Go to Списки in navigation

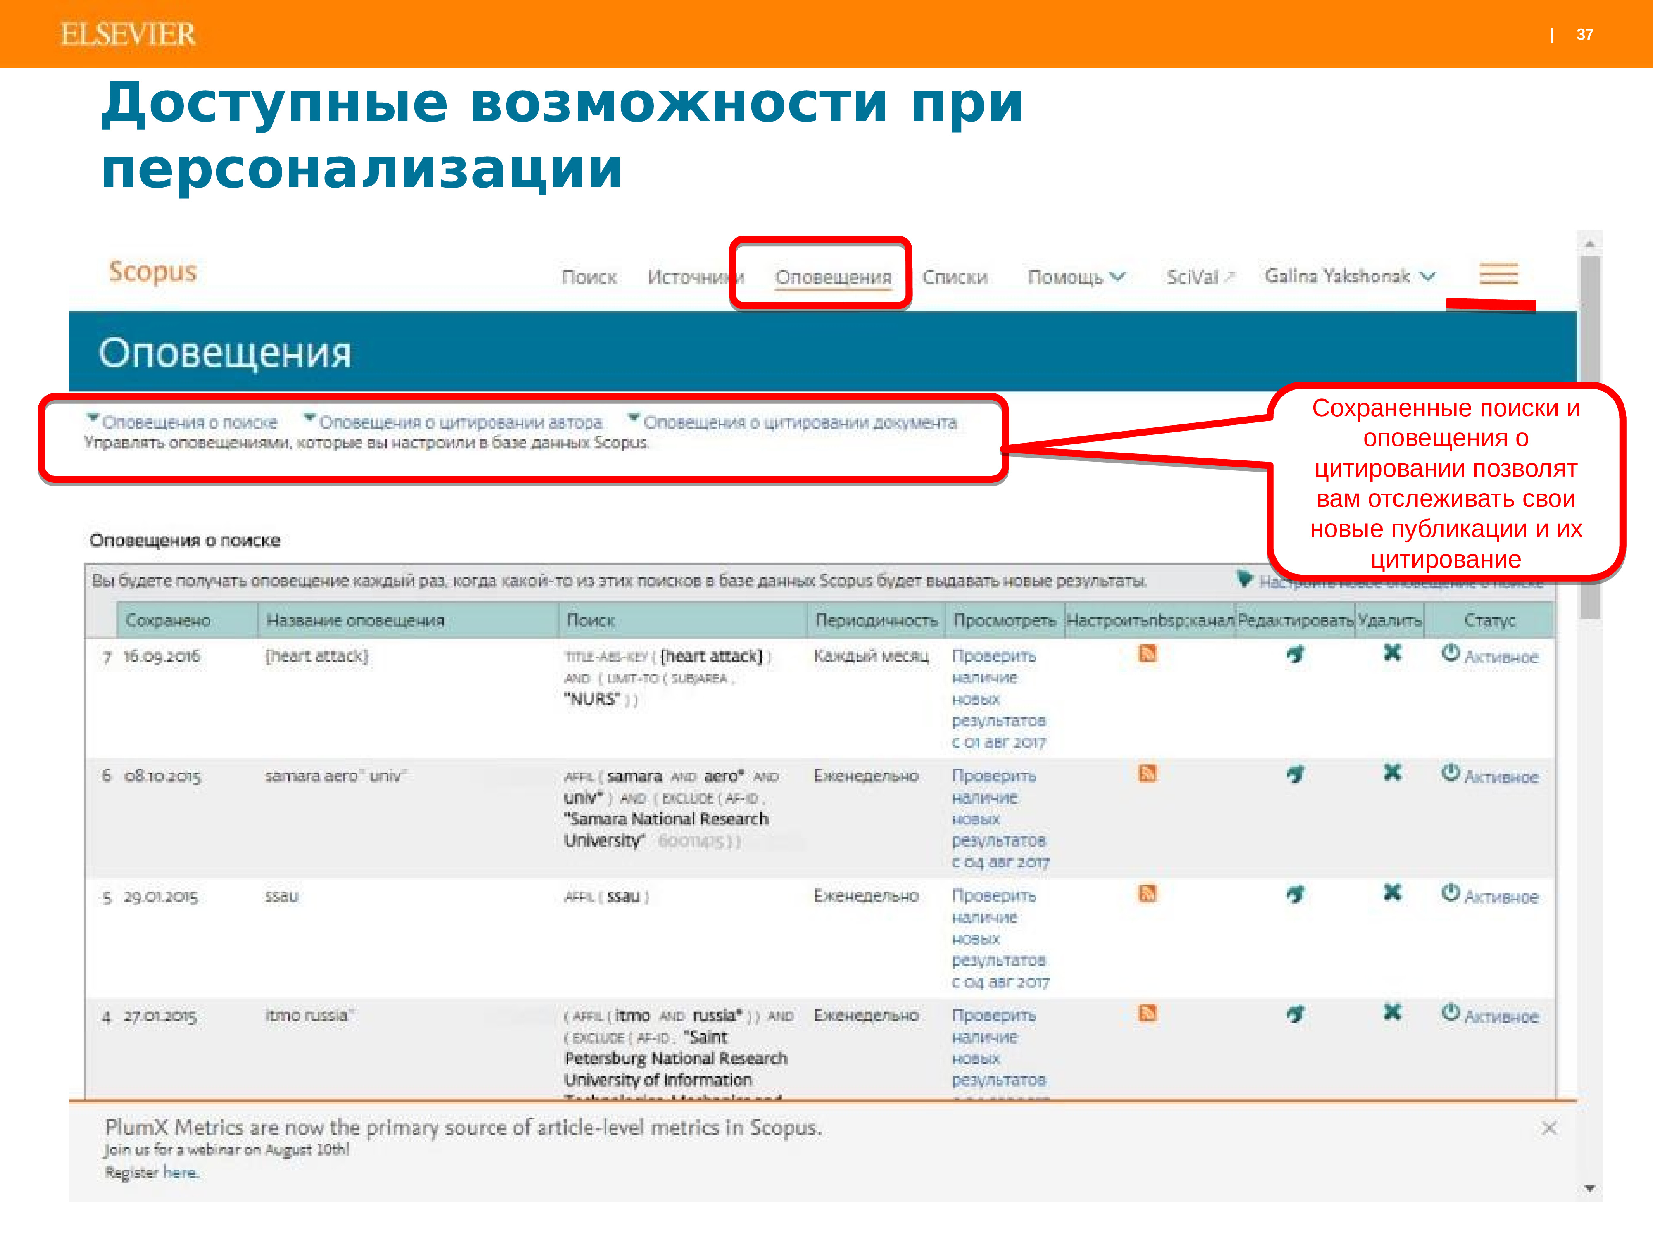(954, 277)
